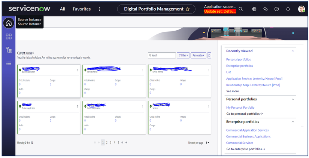Select current page 1 in pagination

103,142
